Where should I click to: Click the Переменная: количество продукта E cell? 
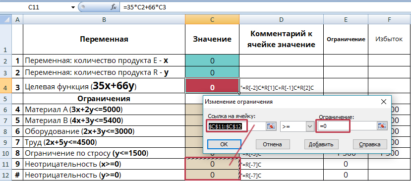click(104, 60)
